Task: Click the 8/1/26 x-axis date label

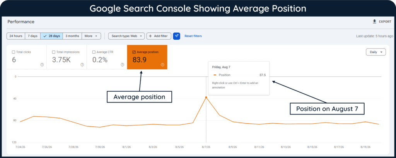Action: point(126,146)
